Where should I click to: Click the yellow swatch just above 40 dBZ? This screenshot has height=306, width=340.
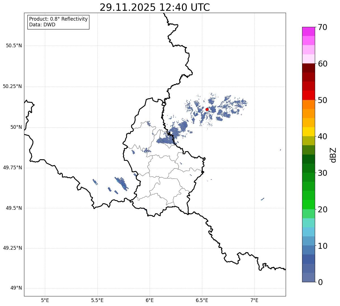coord(309,132)
